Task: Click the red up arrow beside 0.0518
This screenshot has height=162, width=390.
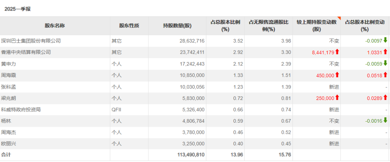Action: (385, 75)
